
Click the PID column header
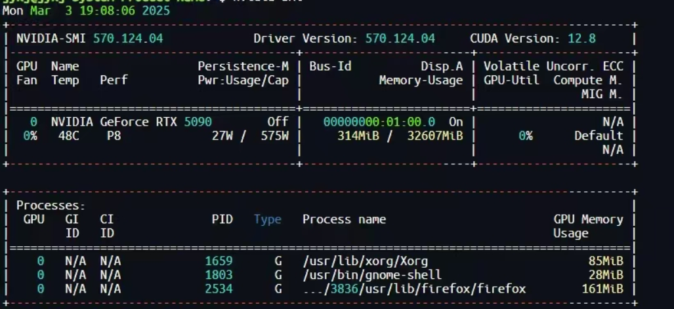click(222, 219)
